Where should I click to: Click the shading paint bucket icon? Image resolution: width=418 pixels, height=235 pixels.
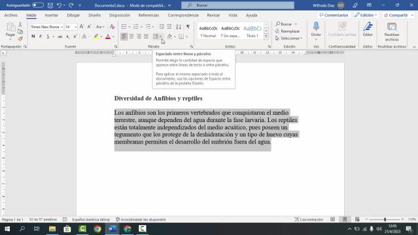(169, 37)
